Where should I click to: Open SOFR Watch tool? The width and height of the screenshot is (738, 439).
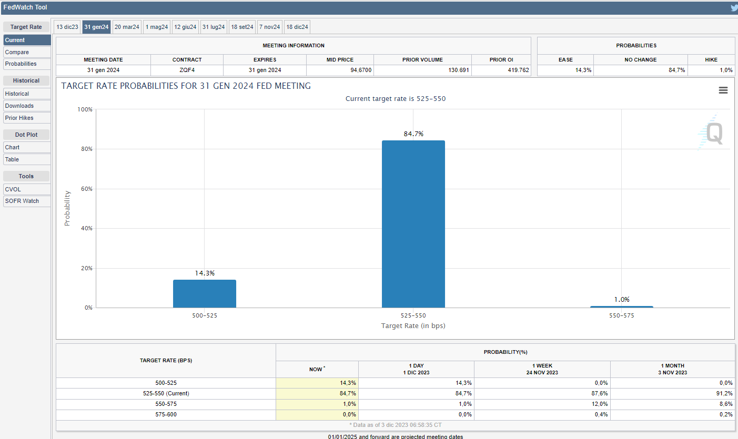(27, 201)
